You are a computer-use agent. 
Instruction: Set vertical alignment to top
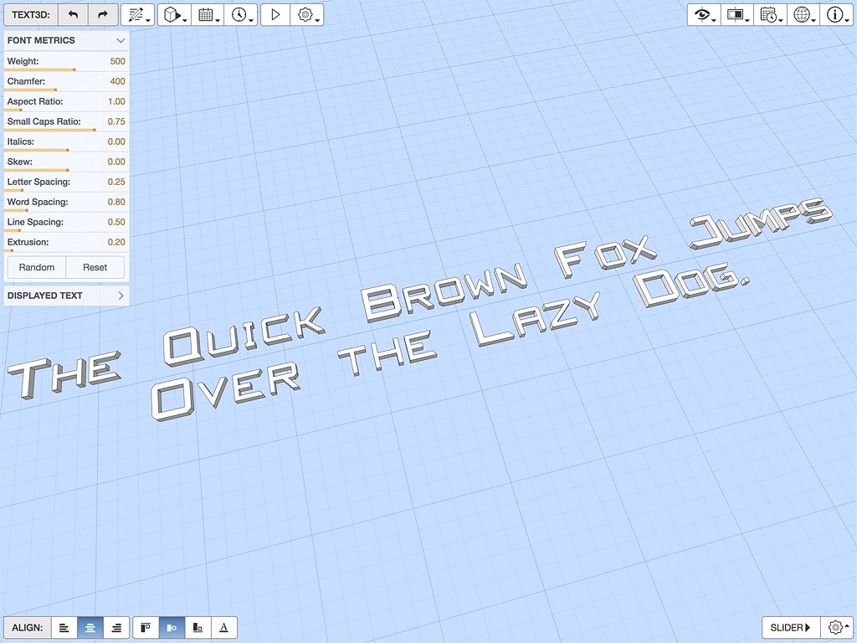click(x=146, y=628)
